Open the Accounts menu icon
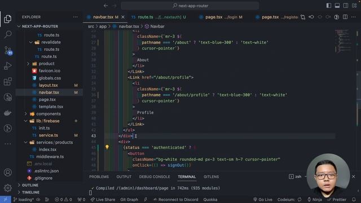 7,172
